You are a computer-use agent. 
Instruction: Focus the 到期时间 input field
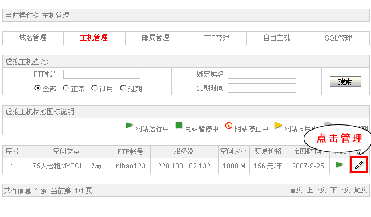(262, 88)
